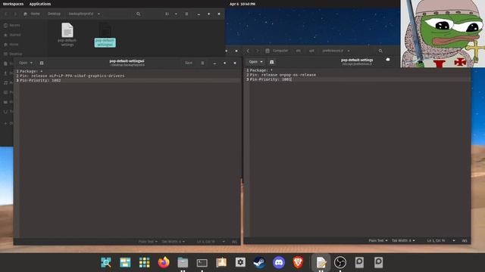Go to Home in file manager path bar

[x=32, y=14]
